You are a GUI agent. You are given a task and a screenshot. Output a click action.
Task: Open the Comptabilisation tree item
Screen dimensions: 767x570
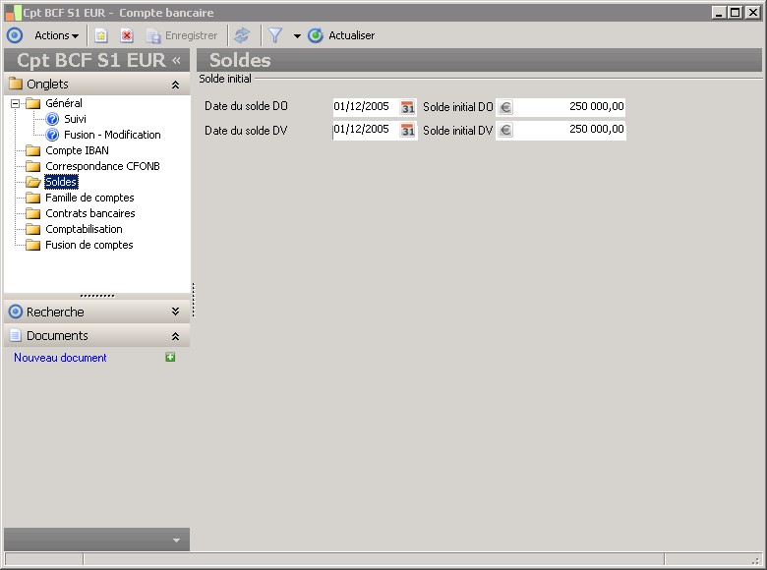click(84, 229)
